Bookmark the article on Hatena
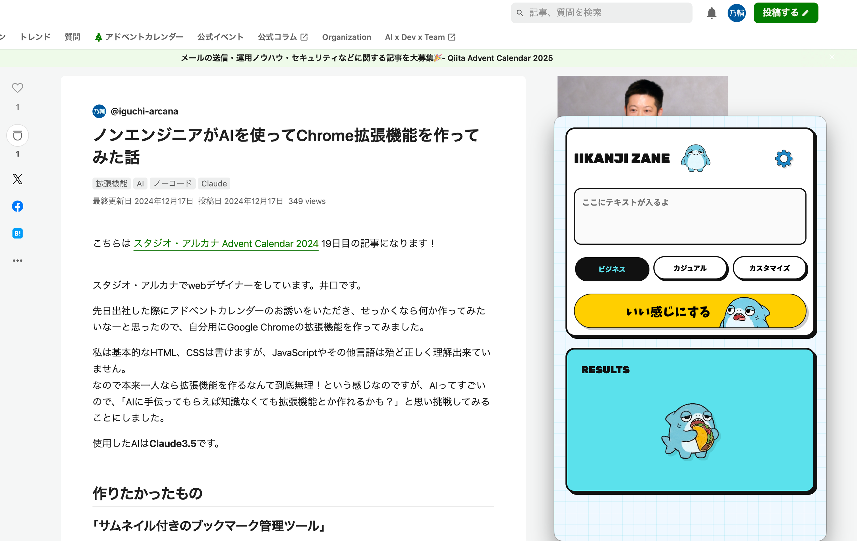 tap(17, 233)
